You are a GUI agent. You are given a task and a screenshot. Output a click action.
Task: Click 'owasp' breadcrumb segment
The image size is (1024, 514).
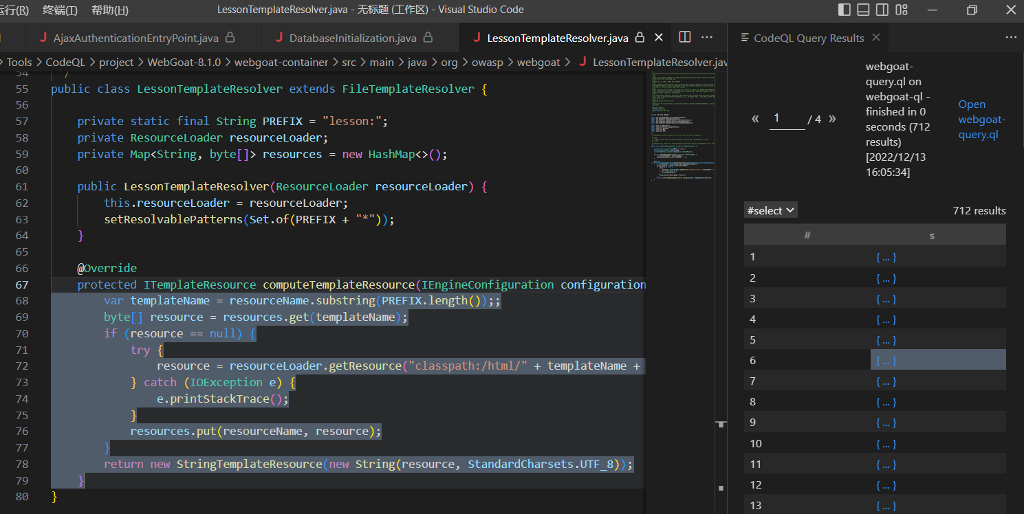[x=488, y=62]
